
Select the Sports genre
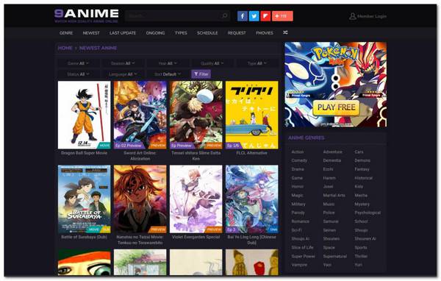click(x=361, y=247)
